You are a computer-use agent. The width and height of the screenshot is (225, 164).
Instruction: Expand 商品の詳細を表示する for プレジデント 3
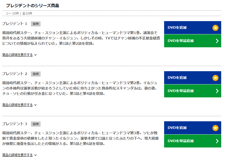pos(19,155)
